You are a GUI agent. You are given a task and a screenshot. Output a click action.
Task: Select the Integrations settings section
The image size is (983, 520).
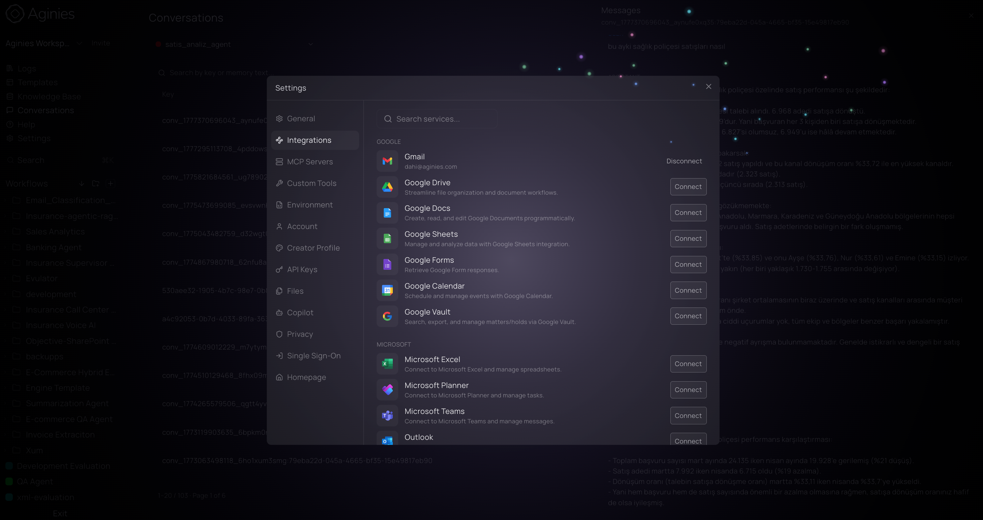click(x=315, y=140)
